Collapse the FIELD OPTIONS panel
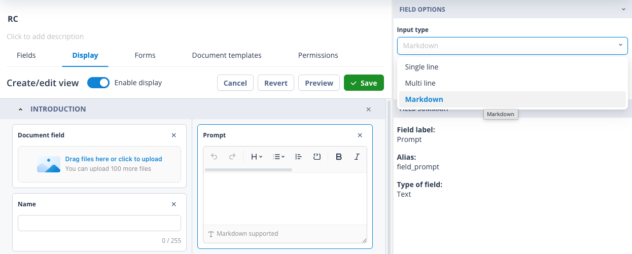Screen dimensions: 632x254 pyautogui.click(x=623, y=9)
